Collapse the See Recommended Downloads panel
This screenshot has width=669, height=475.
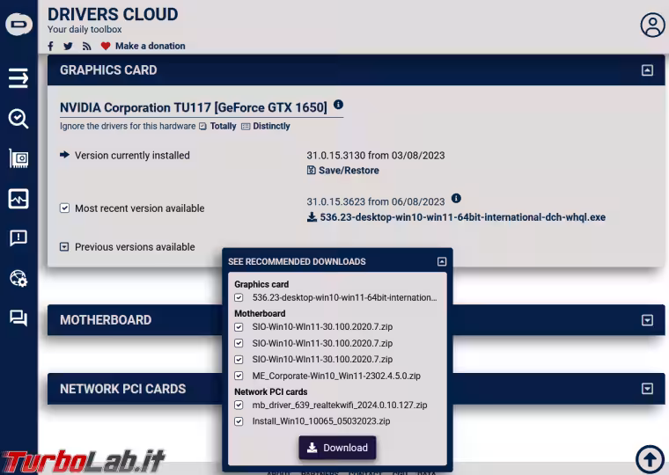pyautogui.click(x=442, y=261)
